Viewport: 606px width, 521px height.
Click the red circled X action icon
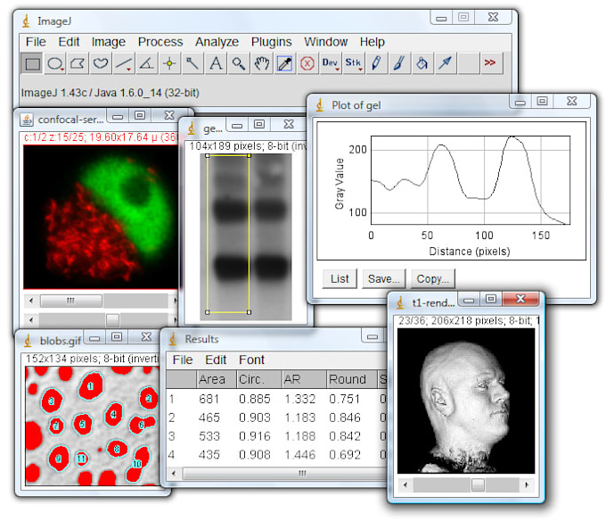pos(307,63)
